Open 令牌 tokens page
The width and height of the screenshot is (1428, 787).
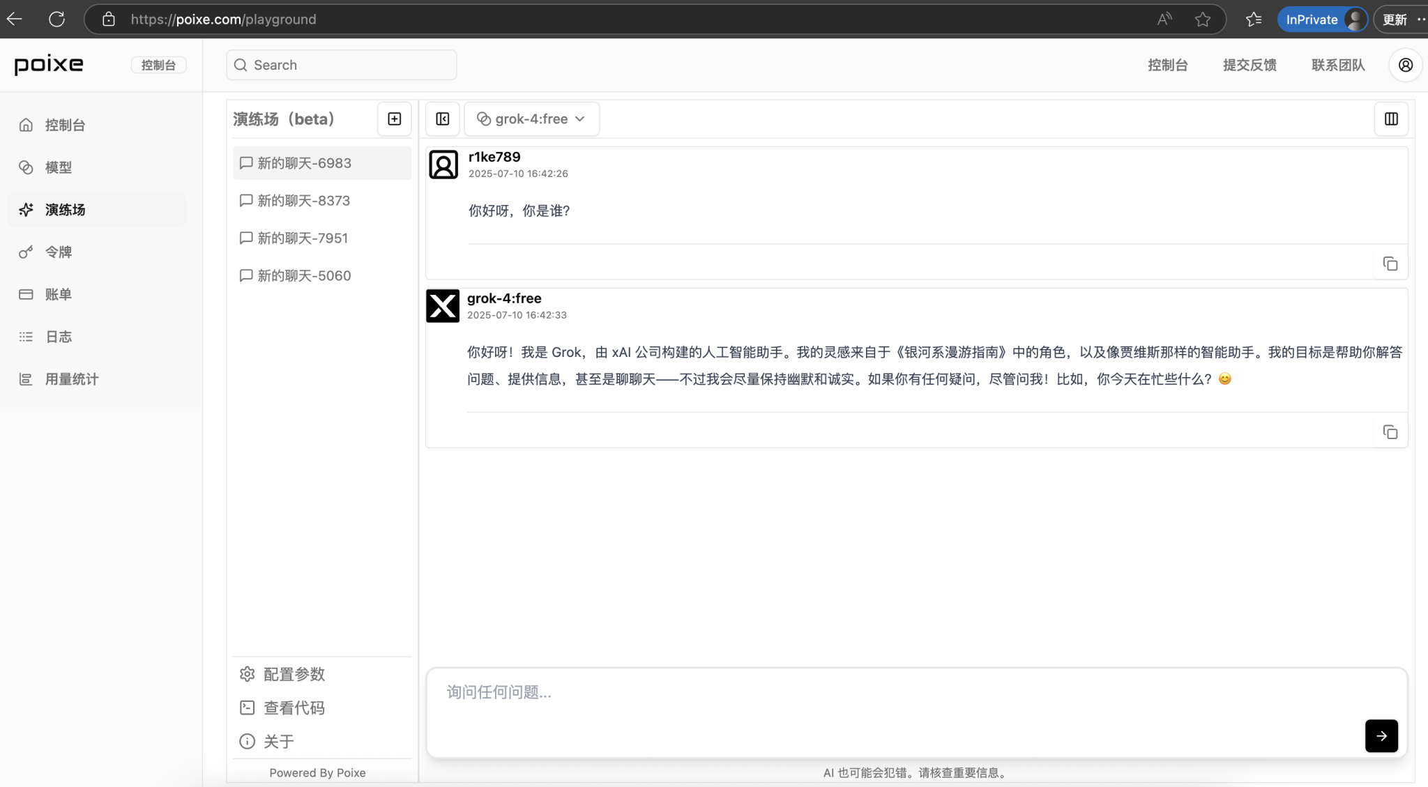point(97,252)
